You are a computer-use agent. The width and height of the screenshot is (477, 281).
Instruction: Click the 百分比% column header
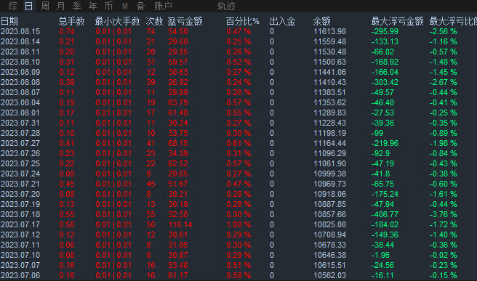point(242,21)
